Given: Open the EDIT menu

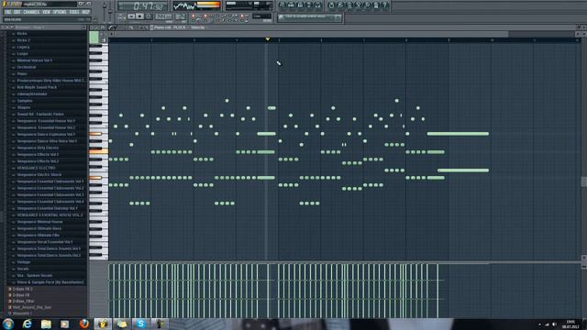Looking at the screenshot, I should [17, 12].
